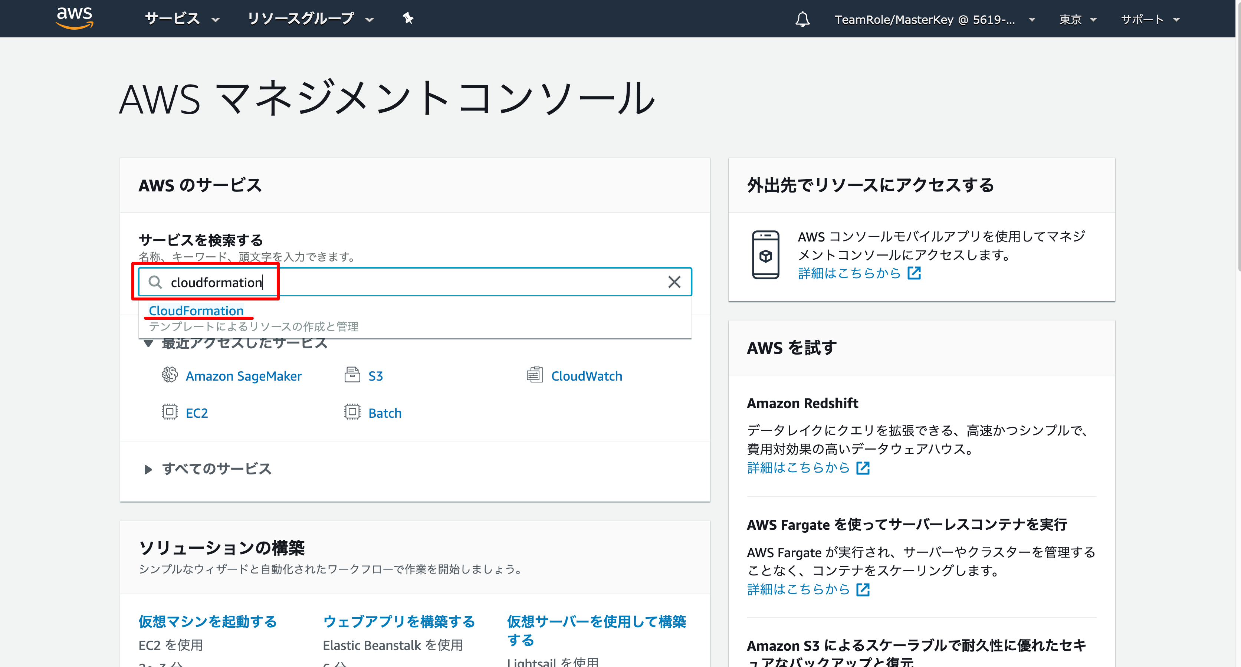Open the 東京 region dropdown
This screenshot has height=667, width=1241.
click(x=1077, y=20)
